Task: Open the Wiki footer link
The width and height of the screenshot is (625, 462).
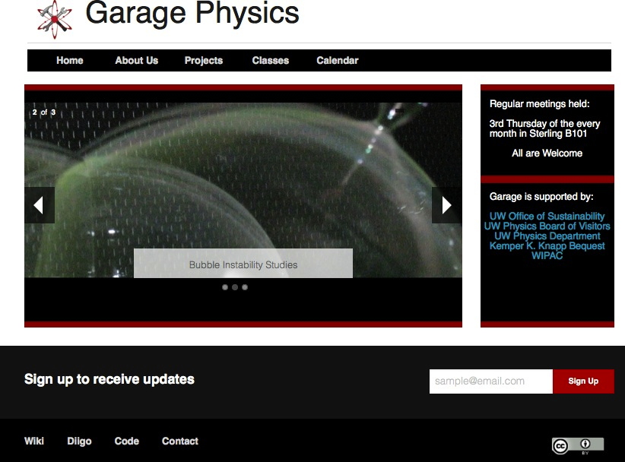Action: [x=34, y=441]
